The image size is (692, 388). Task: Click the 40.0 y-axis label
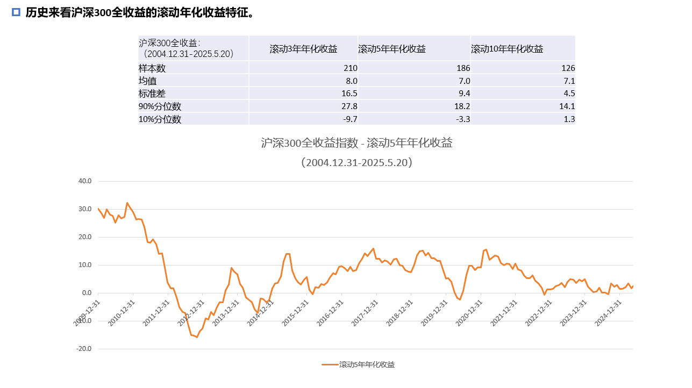[x=85, y=181]
